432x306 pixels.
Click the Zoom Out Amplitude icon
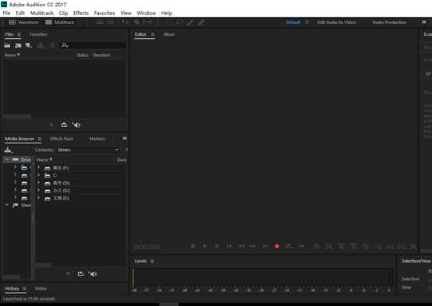pyautogui.click(x=329, y=246)
